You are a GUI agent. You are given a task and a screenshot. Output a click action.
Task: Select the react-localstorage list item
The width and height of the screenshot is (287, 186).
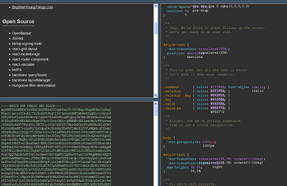click(26, 54)
